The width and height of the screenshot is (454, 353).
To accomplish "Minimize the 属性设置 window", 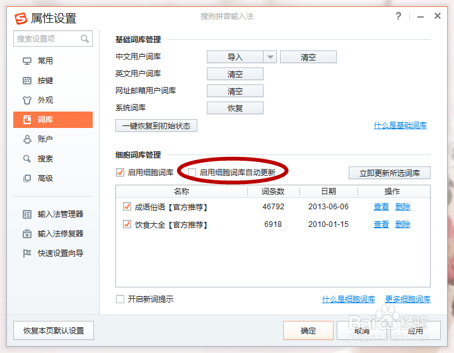I will coord(421,17).
